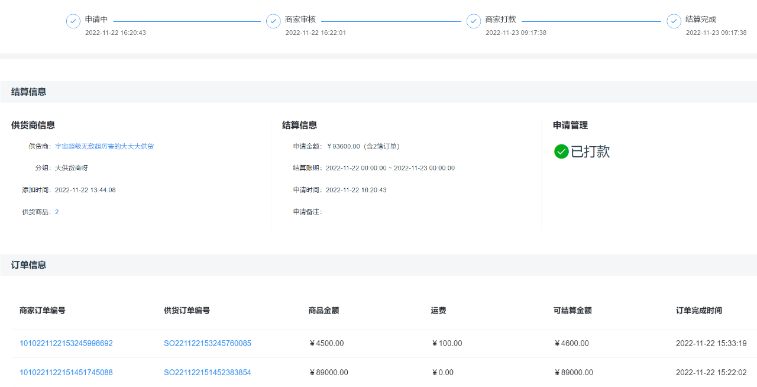Image resolution: width=757 pixels, height=387 pixels.
Task: Open supply order SO221122153245760085
Action: (208, 343)
